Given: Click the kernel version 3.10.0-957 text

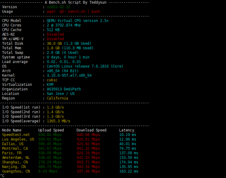Looking at the screenshot, I should pos(69,75).
